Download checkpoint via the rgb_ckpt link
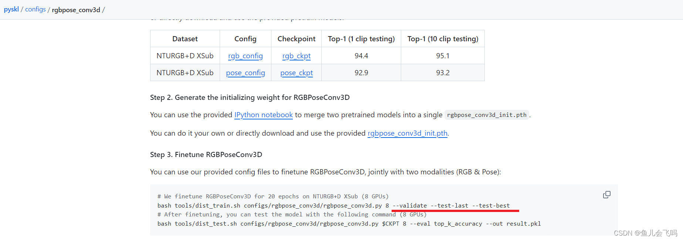Image resolution: width=683 pixels, height=240 pixels. 296,56
